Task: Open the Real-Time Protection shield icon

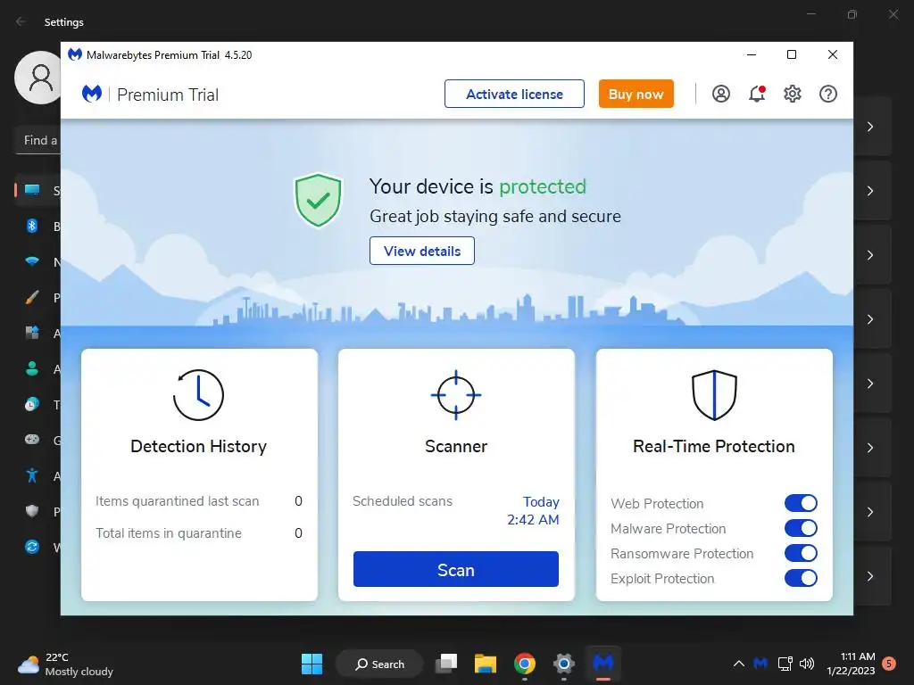Action: pos(714,395)
